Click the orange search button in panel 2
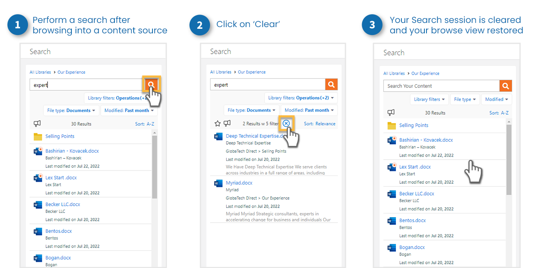The image size is (538, 268). [x=331, y=85]
